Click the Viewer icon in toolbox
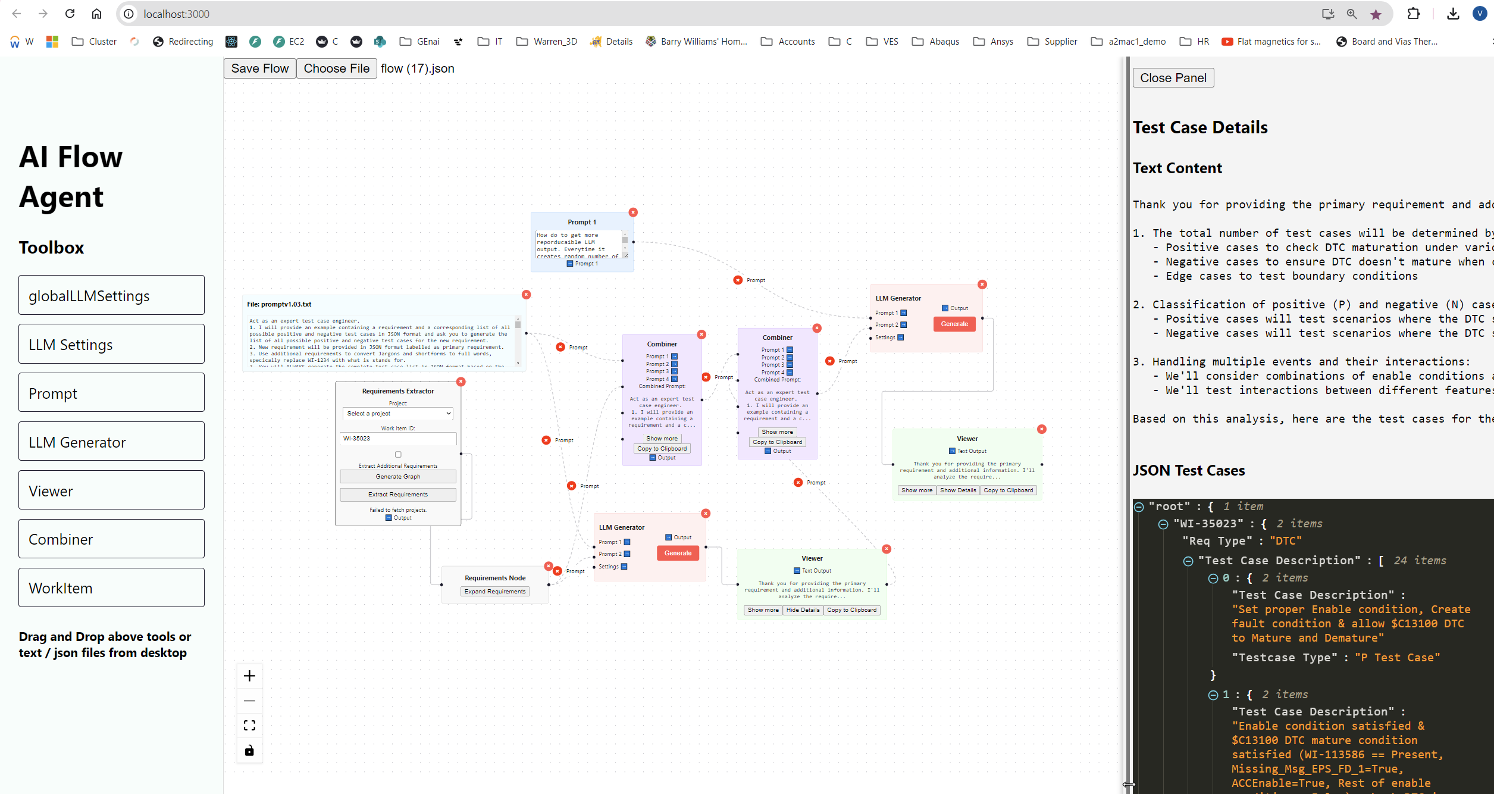Image resolution: width=1494 pixels, height=794 pixels. (x=111, y=490)
